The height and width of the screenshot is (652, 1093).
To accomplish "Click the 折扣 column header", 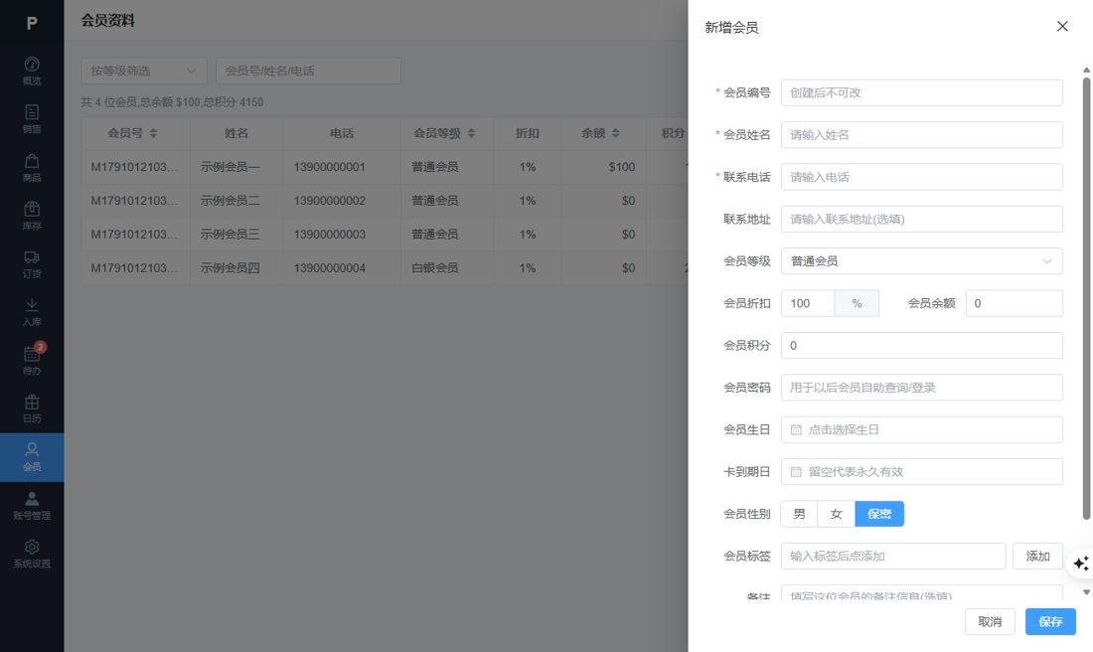I will coord(527,133).
